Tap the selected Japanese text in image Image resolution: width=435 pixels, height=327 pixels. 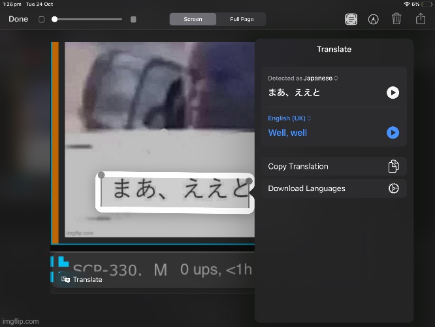pyautogui.click(x=180, y=189)
